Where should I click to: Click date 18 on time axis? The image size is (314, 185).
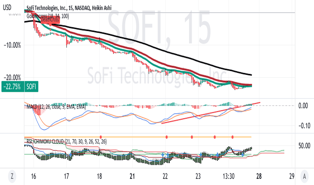coord(99,176)
